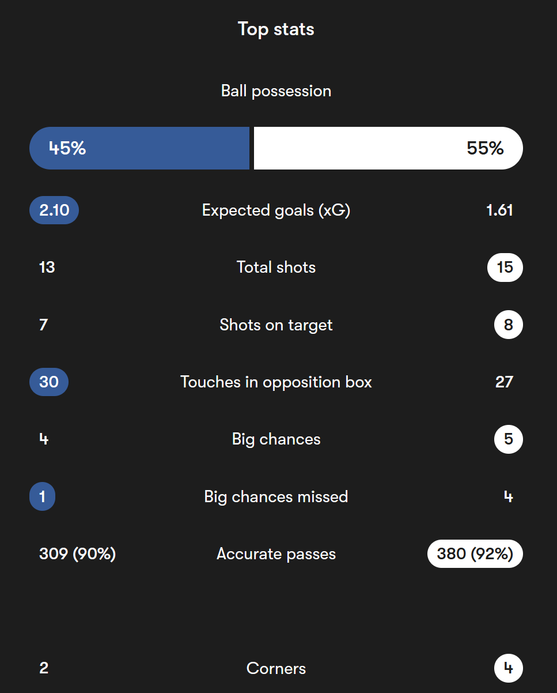
Task: Click the Big chances label
Action: pos(276,439)
